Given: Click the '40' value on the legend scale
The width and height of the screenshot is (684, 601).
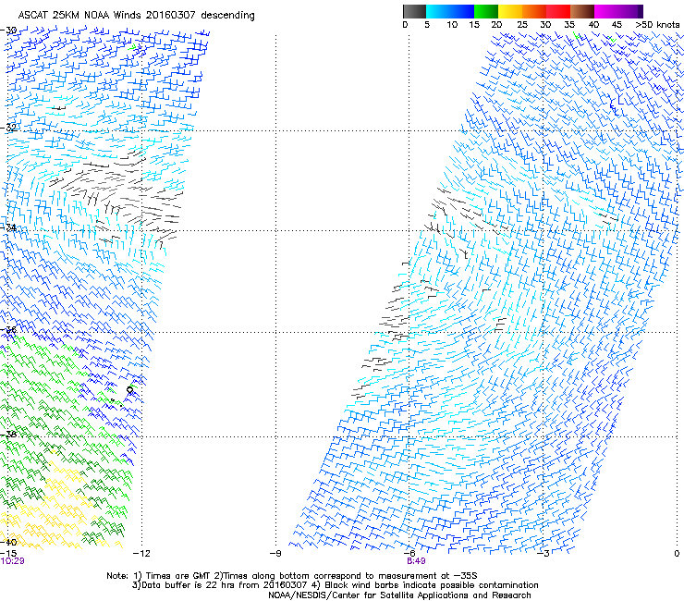Looking at the screenshot, I should (x=593, y=24).
